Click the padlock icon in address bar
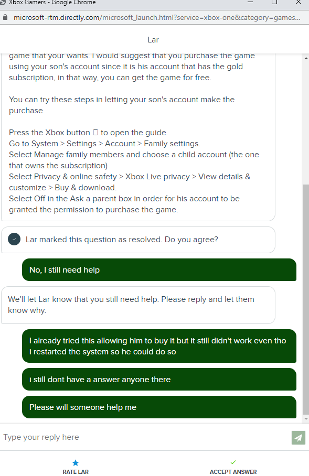The width and height of the screenshot is (309, 476). click(x=5, y=17)
